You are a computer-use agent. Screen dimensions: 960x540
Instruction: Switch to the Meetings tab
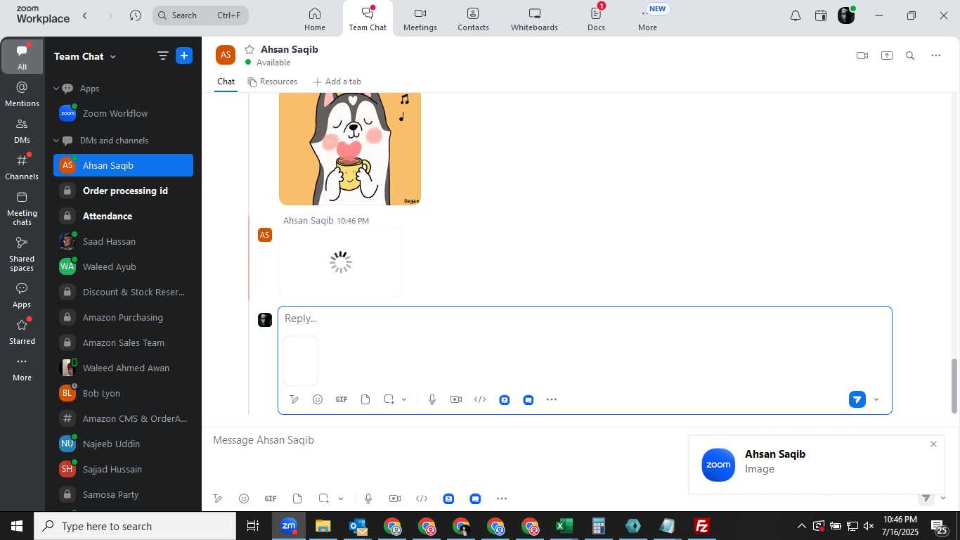(420, 19)
